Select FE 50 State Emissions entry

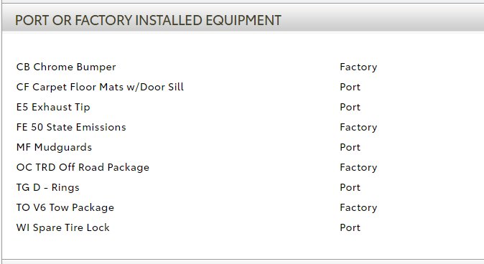click(71, 127)
